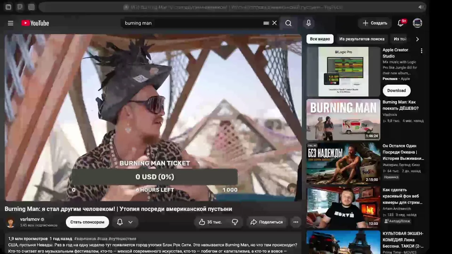Open the Burning Man Как поехать ДЁШЕВО thumbnail
Screen dimensions: 452x254
click(343, 120)
